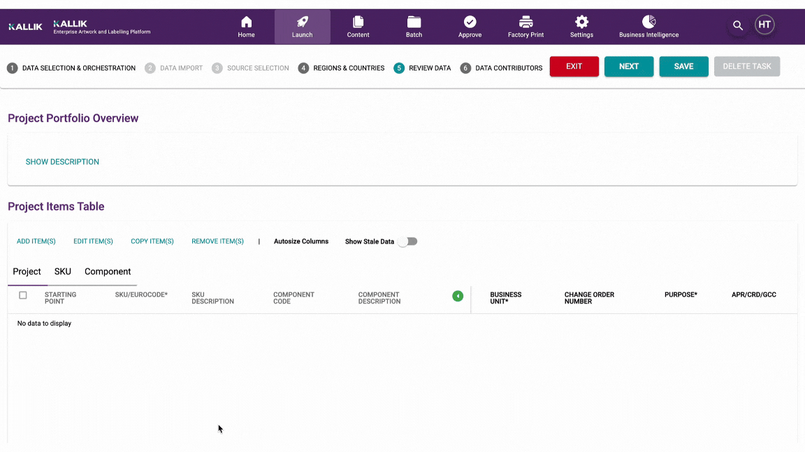Expand the Show Description section

[x=62, y=162]
